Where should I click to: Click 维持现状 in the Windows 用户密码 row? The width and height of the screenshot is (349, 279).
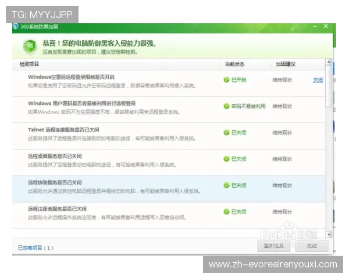click(x=282, y=106)
